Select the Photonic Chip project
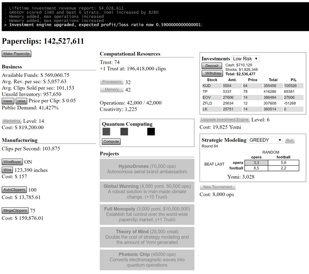 (147, 260)
